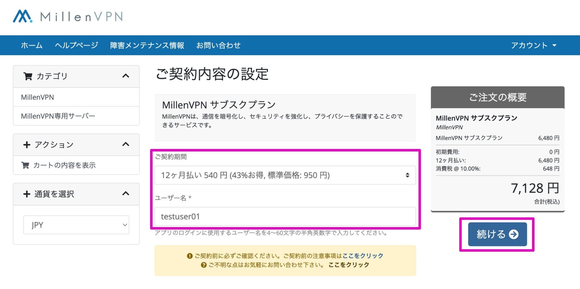Open the アカウント dropdown menu

[534, 45]
